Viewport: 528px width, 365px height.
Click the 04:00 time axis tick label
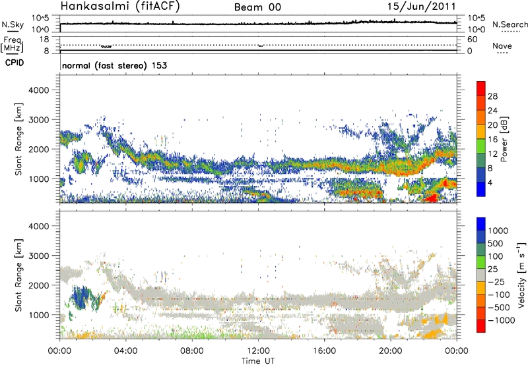point(125,351)
